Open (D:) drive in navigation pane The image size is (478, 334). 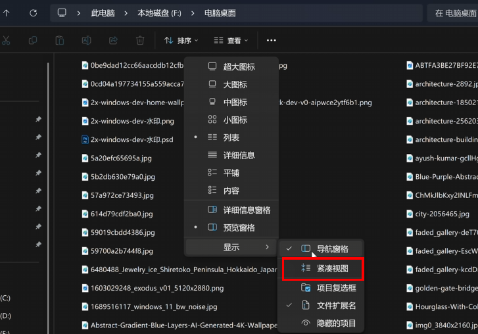tap(5, 316)
